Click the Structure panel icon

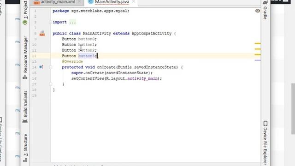(x=25, y=160)
